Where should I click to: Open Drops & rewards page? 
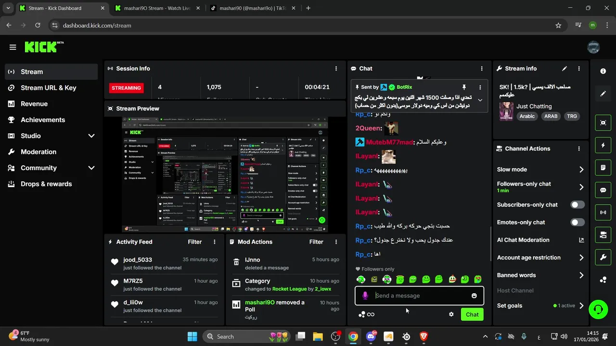(51, 184)
